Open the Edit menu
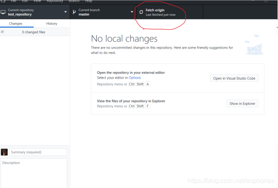 25,1
